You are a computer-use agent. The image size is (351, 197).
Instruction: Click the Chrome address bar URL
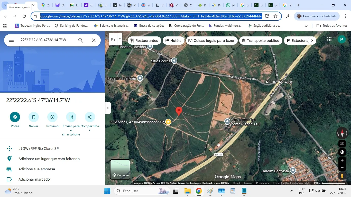[x=151, y=16]
